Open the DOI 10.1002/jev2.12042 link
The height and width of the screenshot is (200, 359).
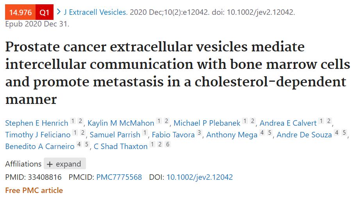[200, 177]
